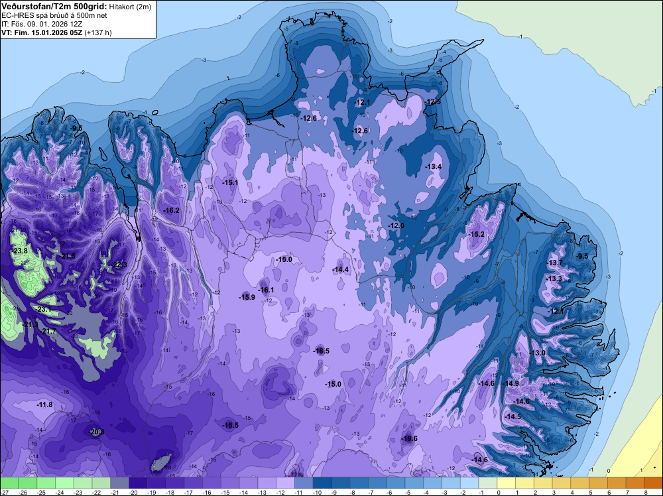The image size is (663, 496).
Task: Select the -13.4 temperature value
Action: (434, 166)
